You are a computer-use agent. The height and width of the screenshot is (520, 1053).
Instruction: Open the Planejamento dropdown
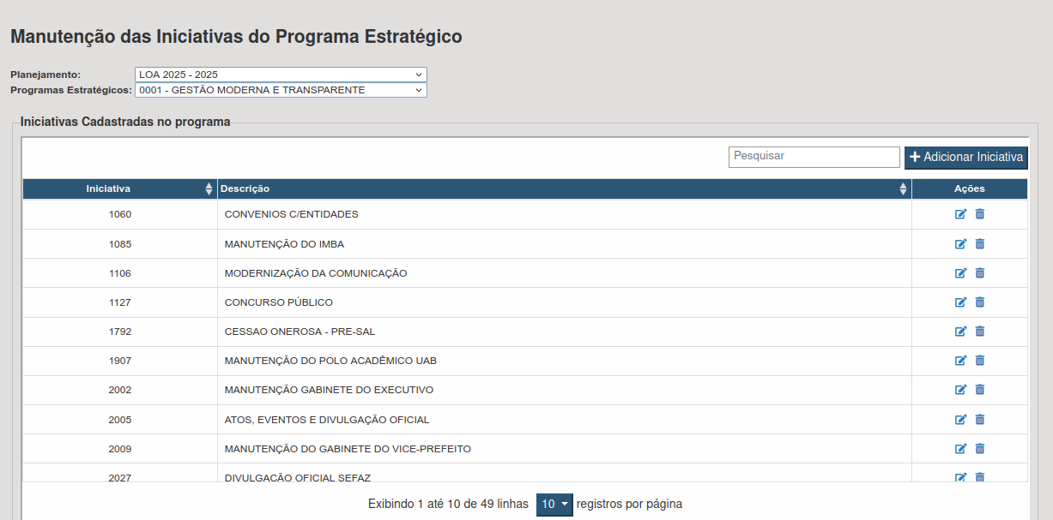(x=281, y=75)
